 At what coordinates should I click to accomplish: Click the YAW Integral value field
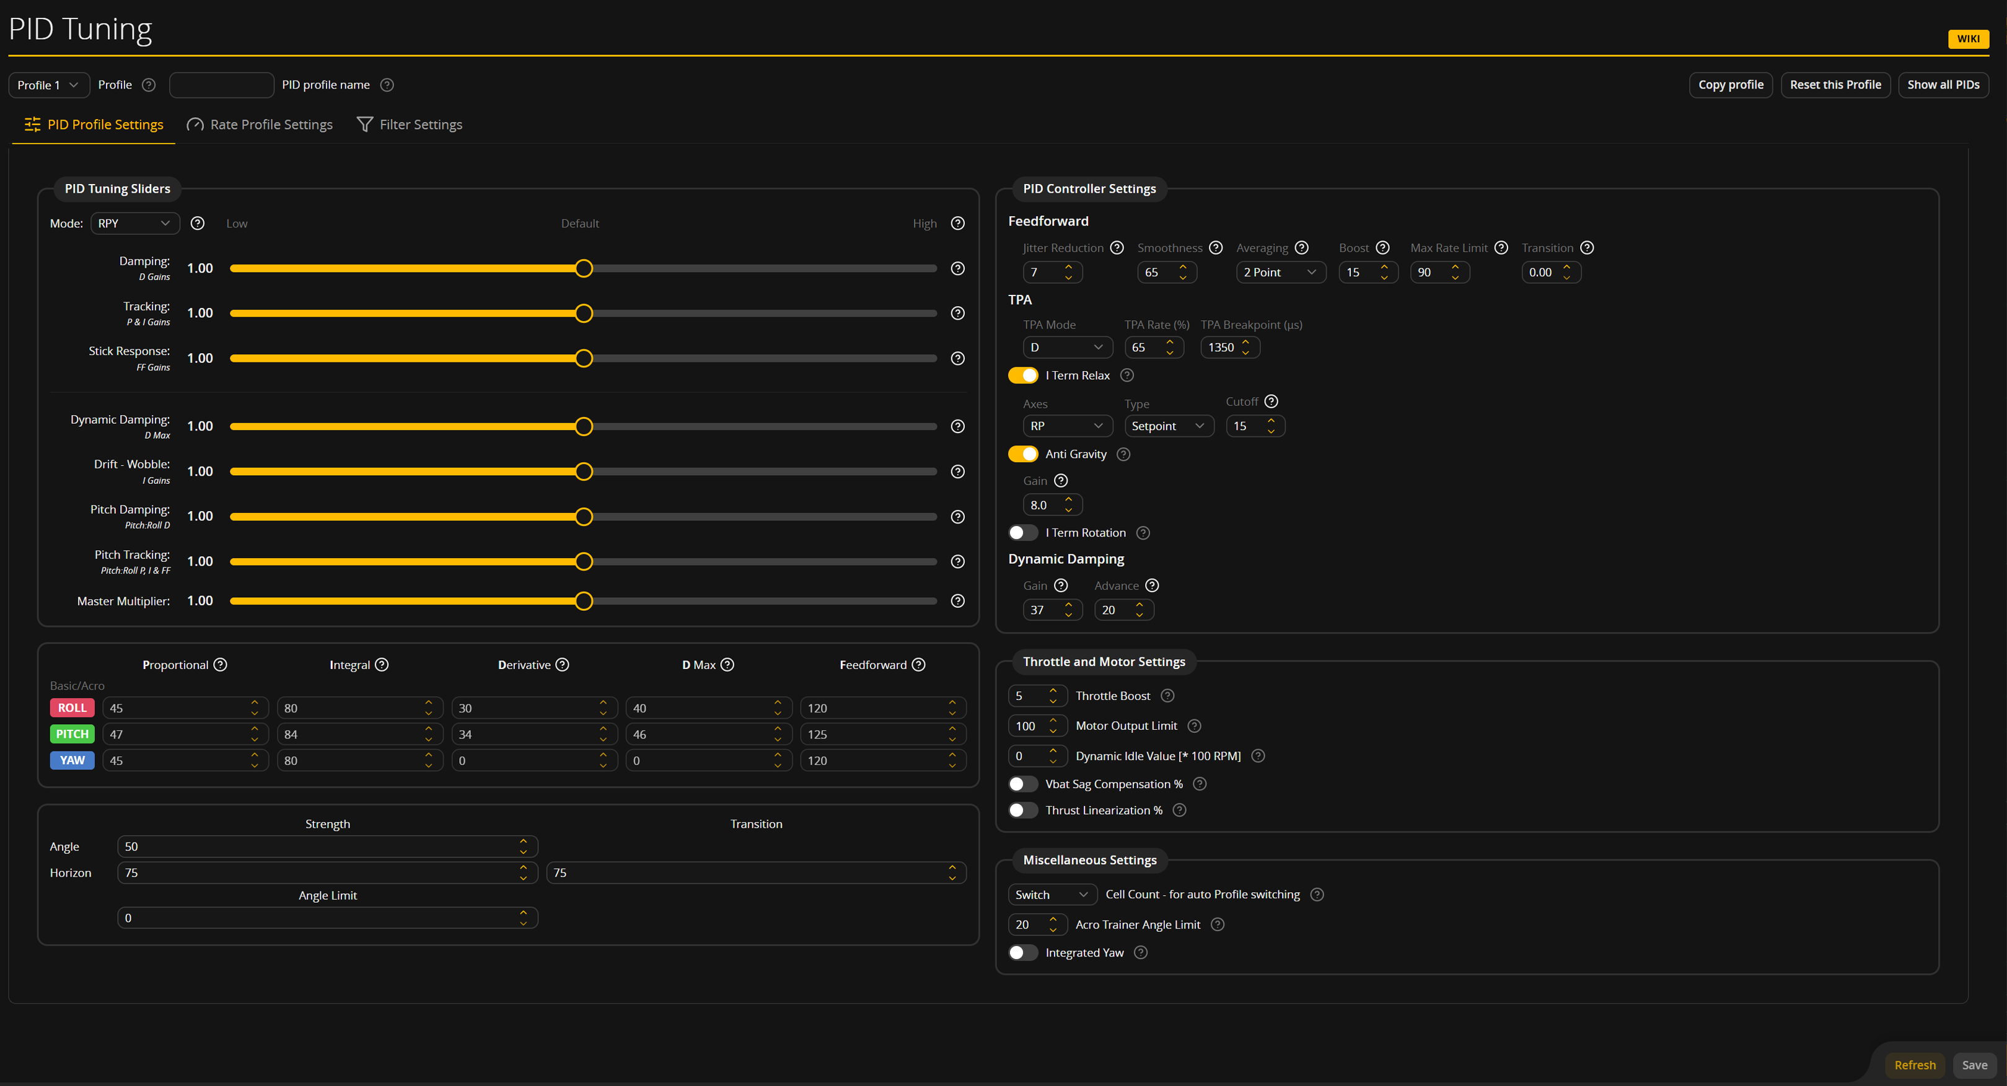(360, 760)
